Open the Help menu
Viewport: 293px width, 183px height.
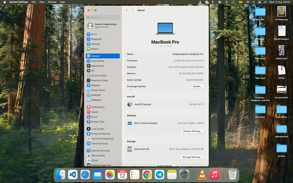point(62,2)
